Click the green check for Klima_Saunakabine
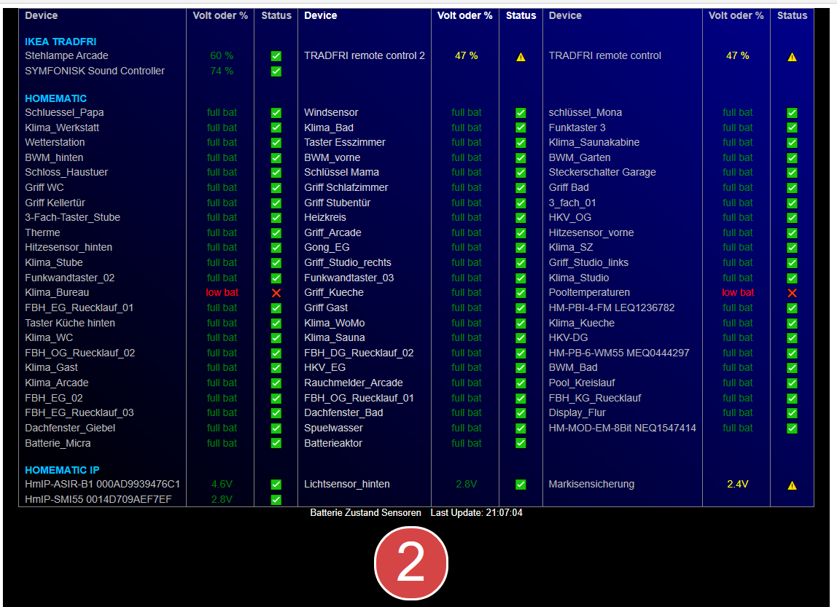Viewport: 837px width, 607px height. pos(792,143)
